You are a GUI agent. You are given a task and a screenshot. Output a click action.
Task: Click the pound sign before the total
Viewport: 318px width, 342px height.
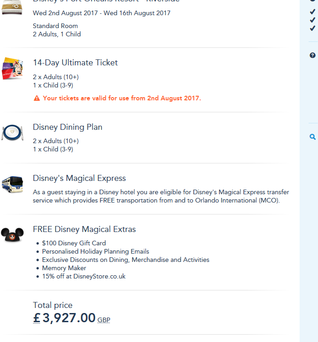[x=37, y=318]
